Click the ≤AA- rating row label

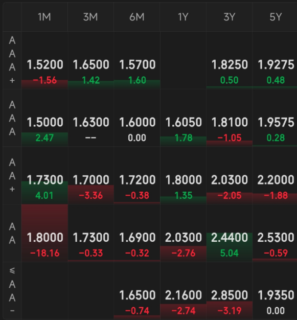tap(12, 291)
